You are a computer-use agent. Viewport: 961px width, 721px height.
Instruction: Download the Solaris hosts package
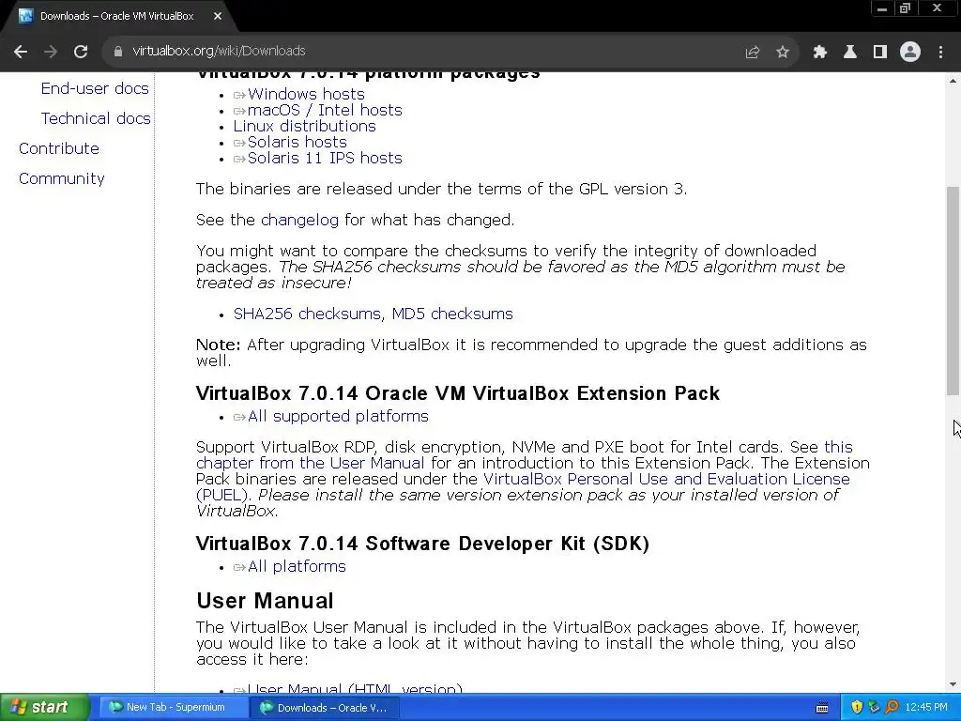point(297,142)
